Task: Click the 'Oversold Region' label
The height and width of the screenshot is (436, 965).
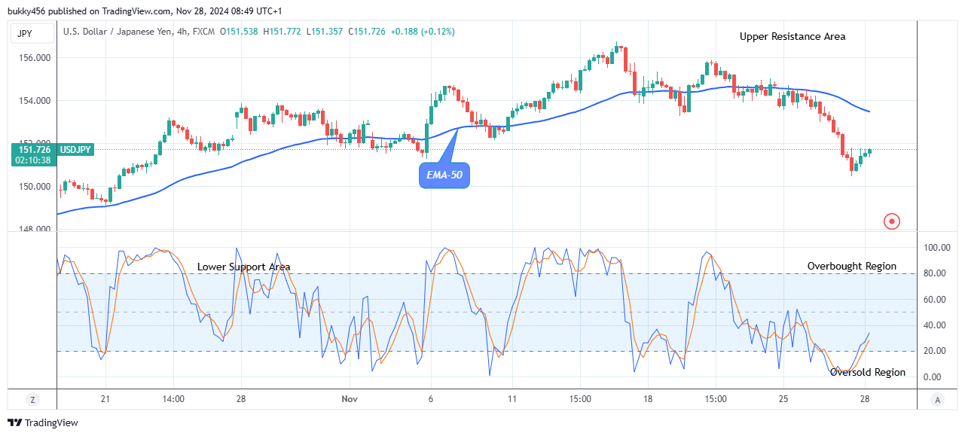Action: [868, 372]
